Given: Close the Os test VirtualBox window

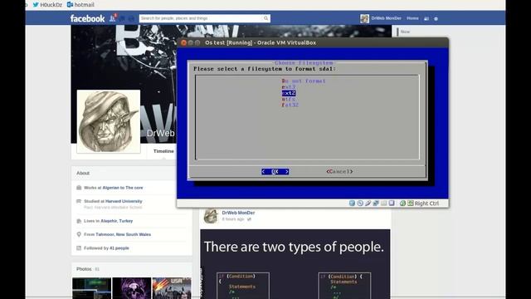Looking at the screenshot, I should 183,42.
